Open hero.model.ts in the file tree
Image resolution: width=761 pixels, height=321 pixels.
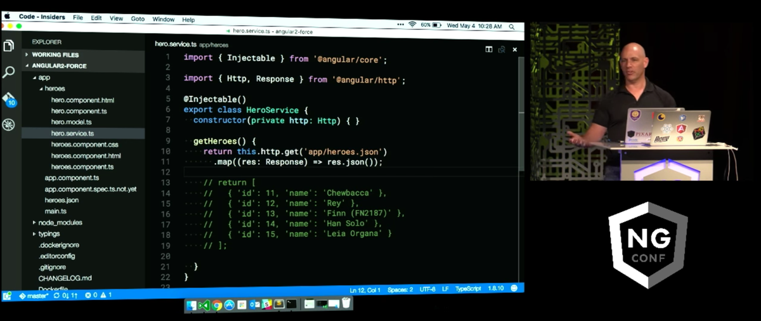(71, 122)
